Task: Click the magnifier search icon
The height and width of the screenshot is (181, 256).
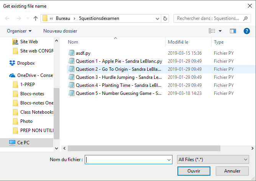Action: [x=245, y=18]
